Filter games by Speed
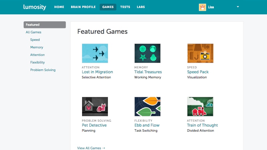This screenshot has height=150, width=267. point(35,40)
